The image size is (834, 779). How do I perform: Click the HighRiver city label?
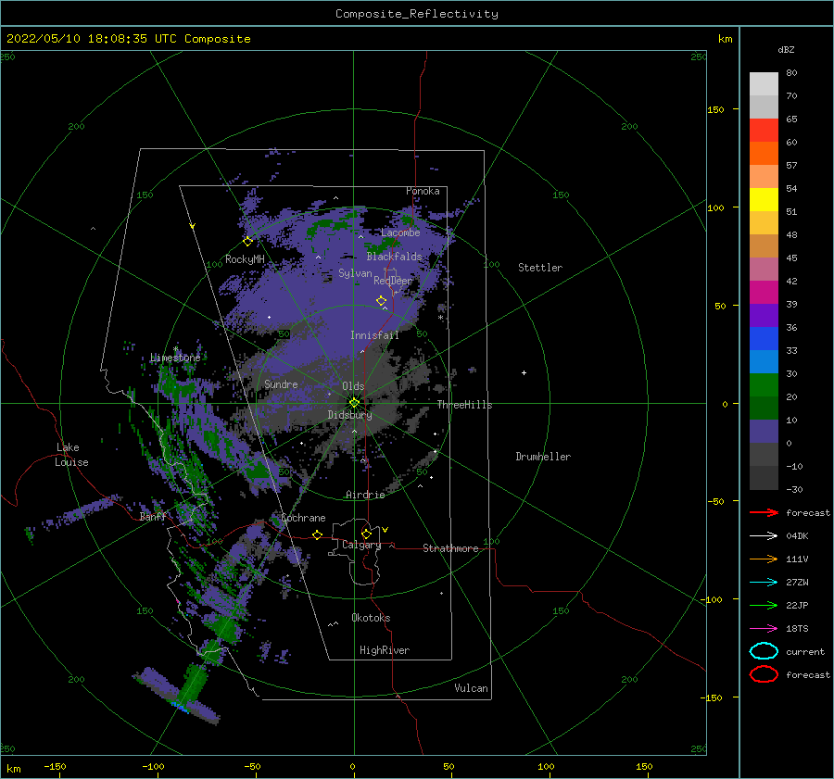pyautogui.click(x=385, y=650)
